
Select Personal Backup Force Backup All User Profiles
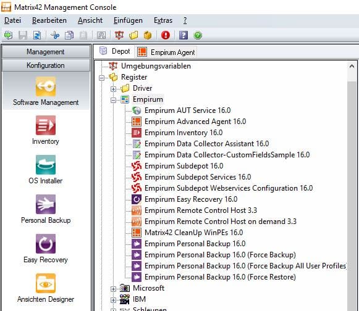245,266
